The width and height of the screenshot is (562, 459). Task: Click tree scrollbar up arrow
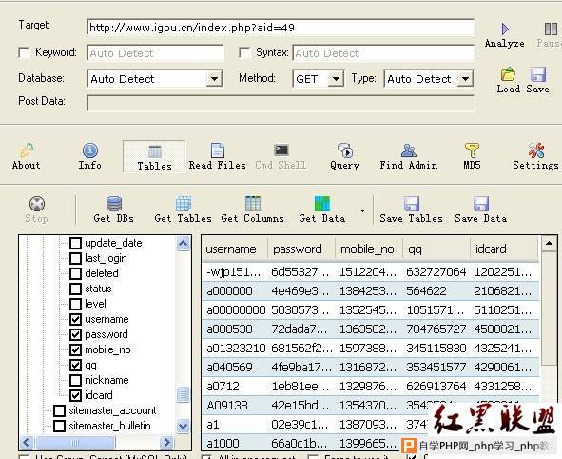pyautogui.click(x=184, y=244)
